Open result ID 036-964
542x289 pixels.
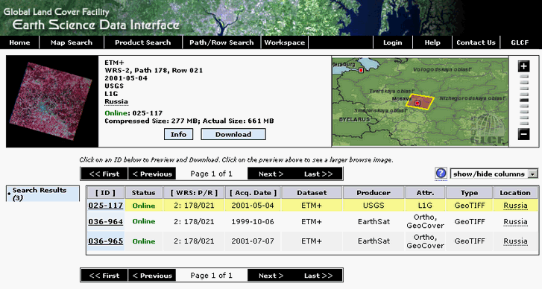[105, 221]
